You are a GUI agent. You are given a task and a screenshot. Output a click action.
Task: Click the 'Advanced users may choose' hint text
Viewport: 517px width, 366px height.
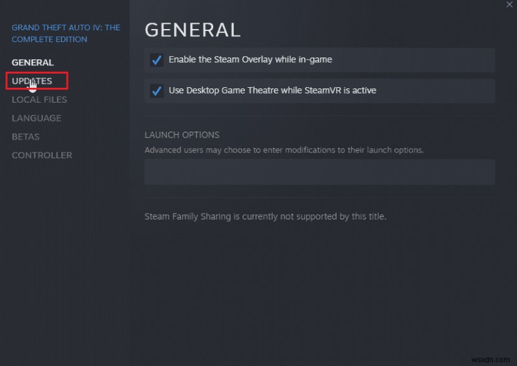284,150
